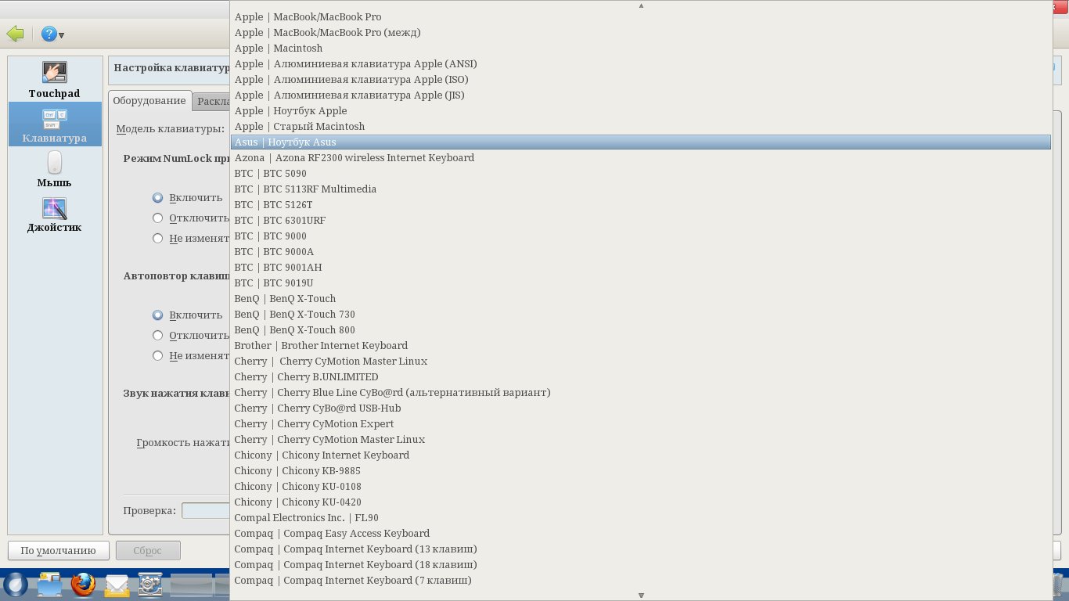The width and height of the screenshot is (1069, 601).
Task: Select 'BTC | BTC 9001AH'
Action: (641, 268)
